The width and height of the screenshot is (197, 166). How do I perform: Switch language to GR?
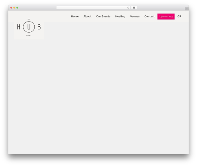click(x=179, y=16)
